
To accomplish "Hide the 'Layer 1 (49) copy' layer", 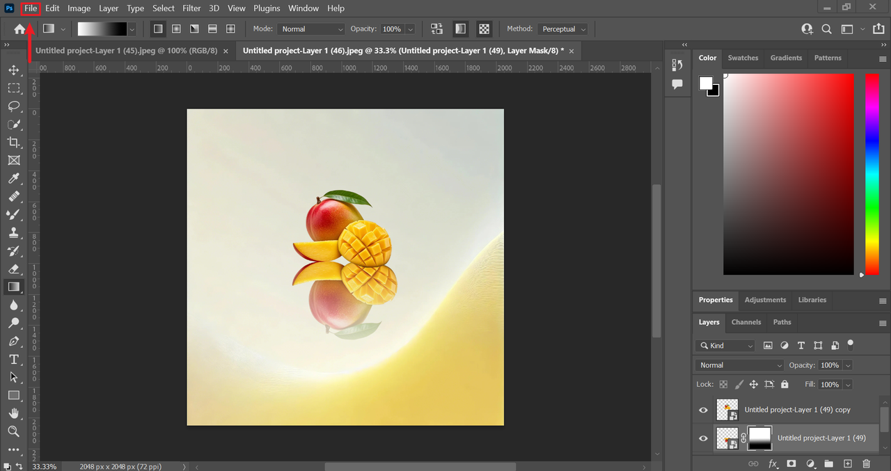I will tap(703, 410).
